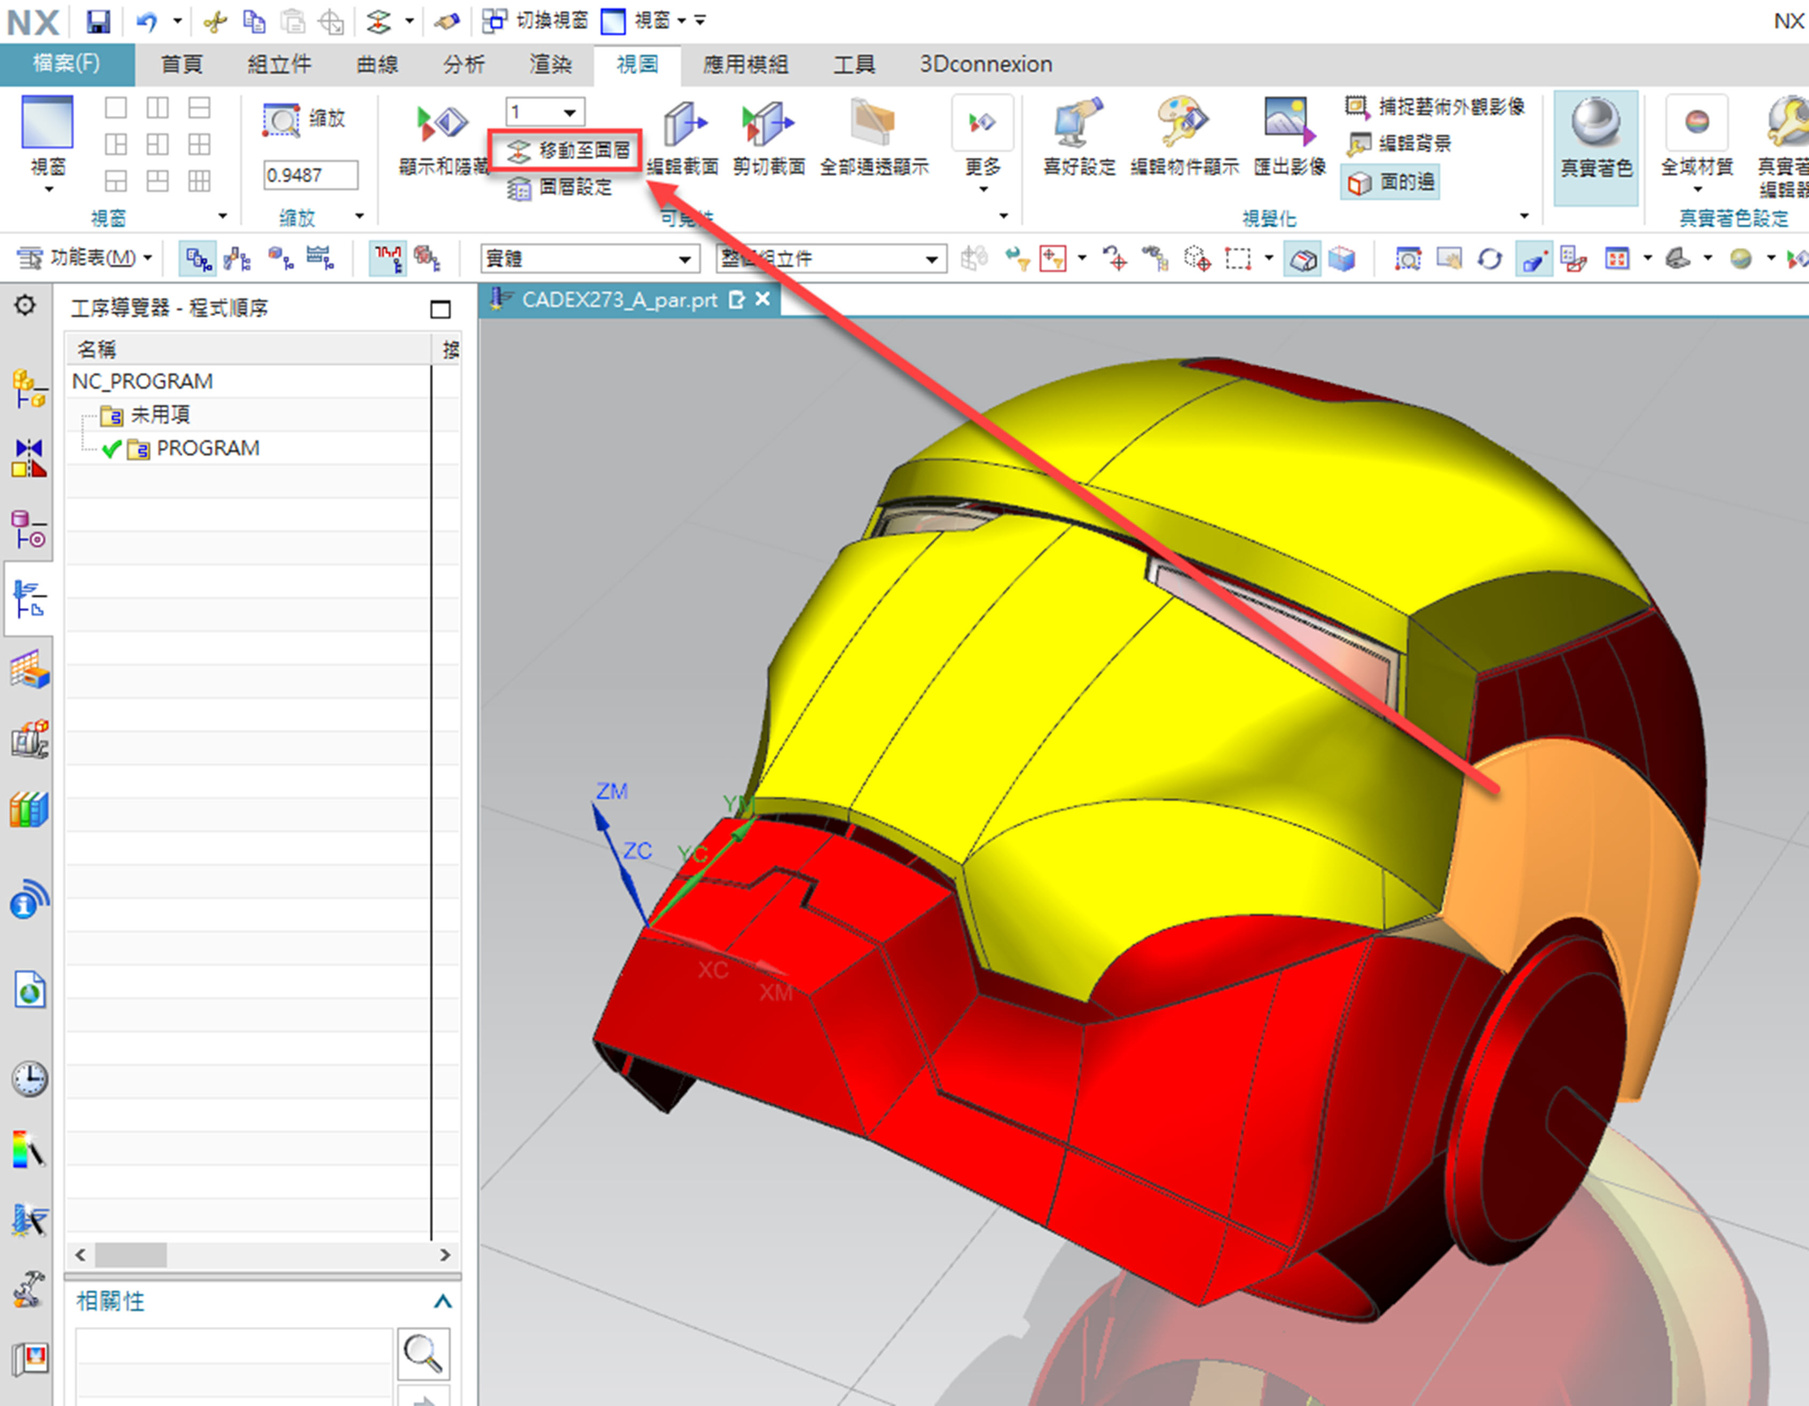Click the Save icon in quick access toolbar
Image resolution: width=1809 pixels, height=1406 pixels.
click(x=99, y=21)
